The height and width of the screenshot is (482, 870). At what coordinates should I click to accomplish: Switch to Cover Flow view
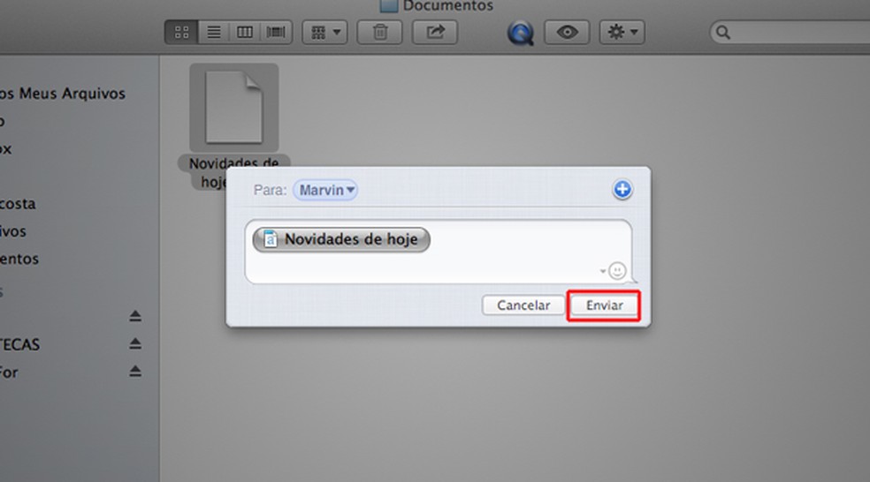(276, 32)
